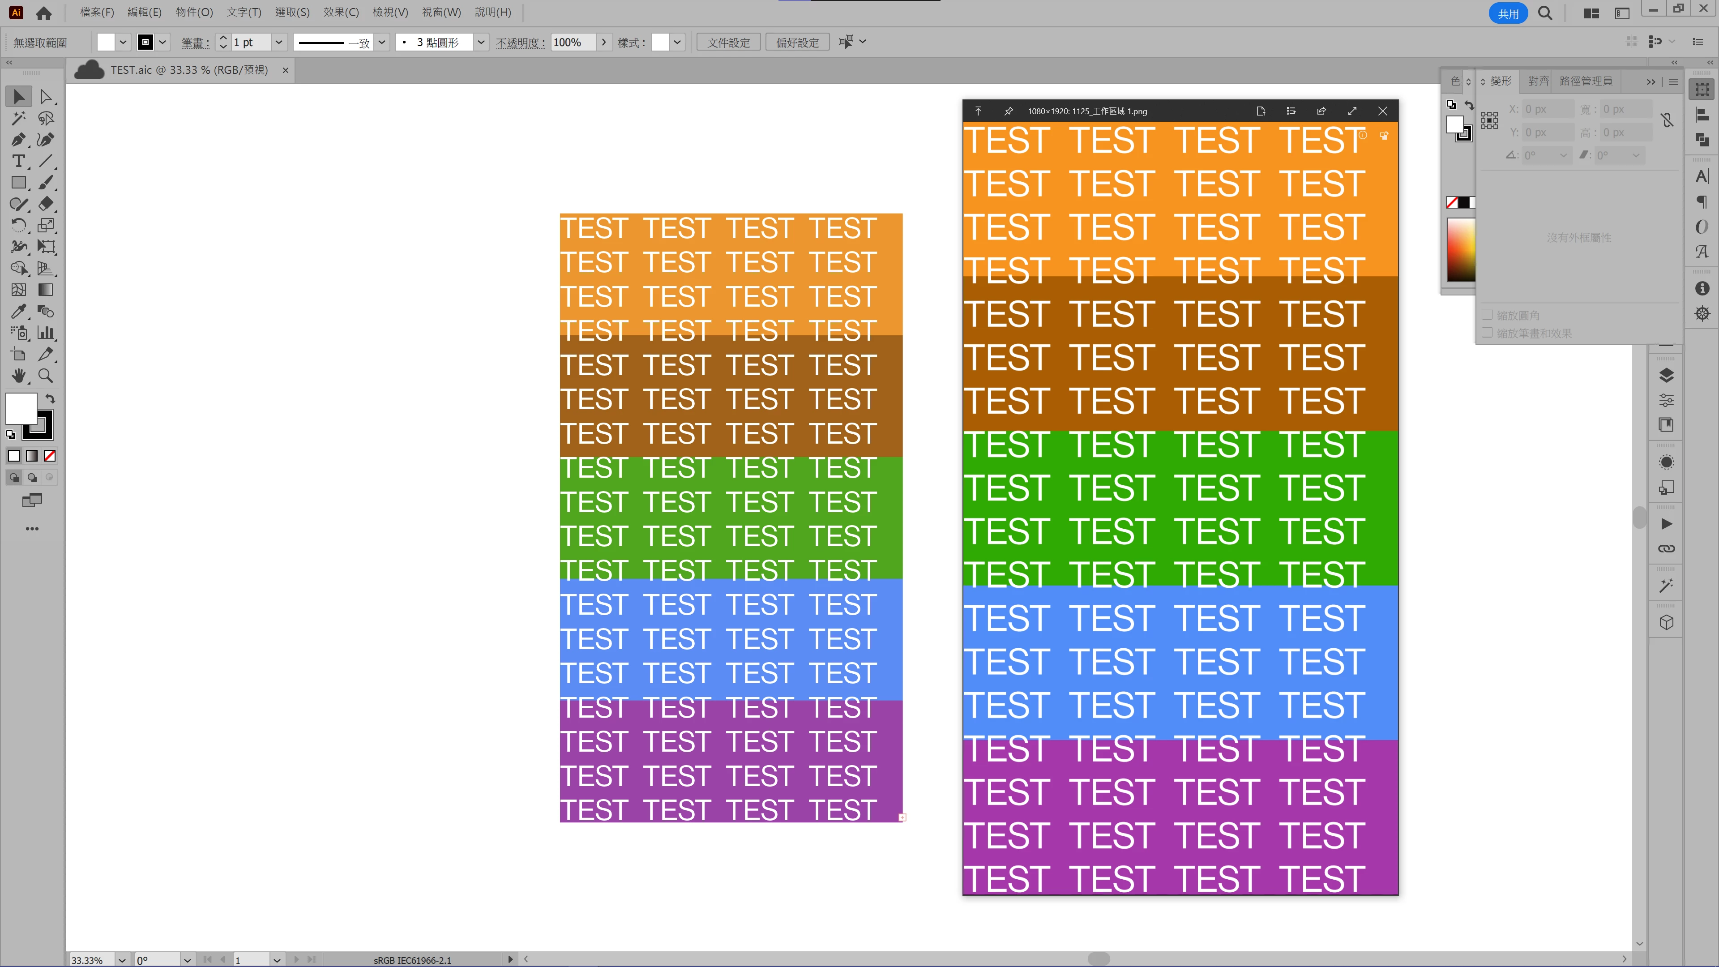The width and height of the screenshot is (1719, 967).
Task: Click the fill color swatch in toolbar
Action: 21,408
